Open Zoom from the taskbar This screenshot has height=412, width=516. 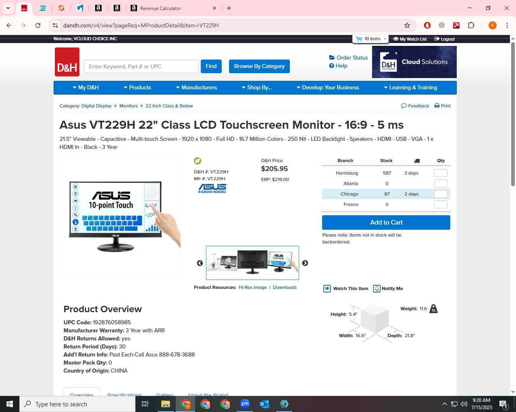click(245, 404)
